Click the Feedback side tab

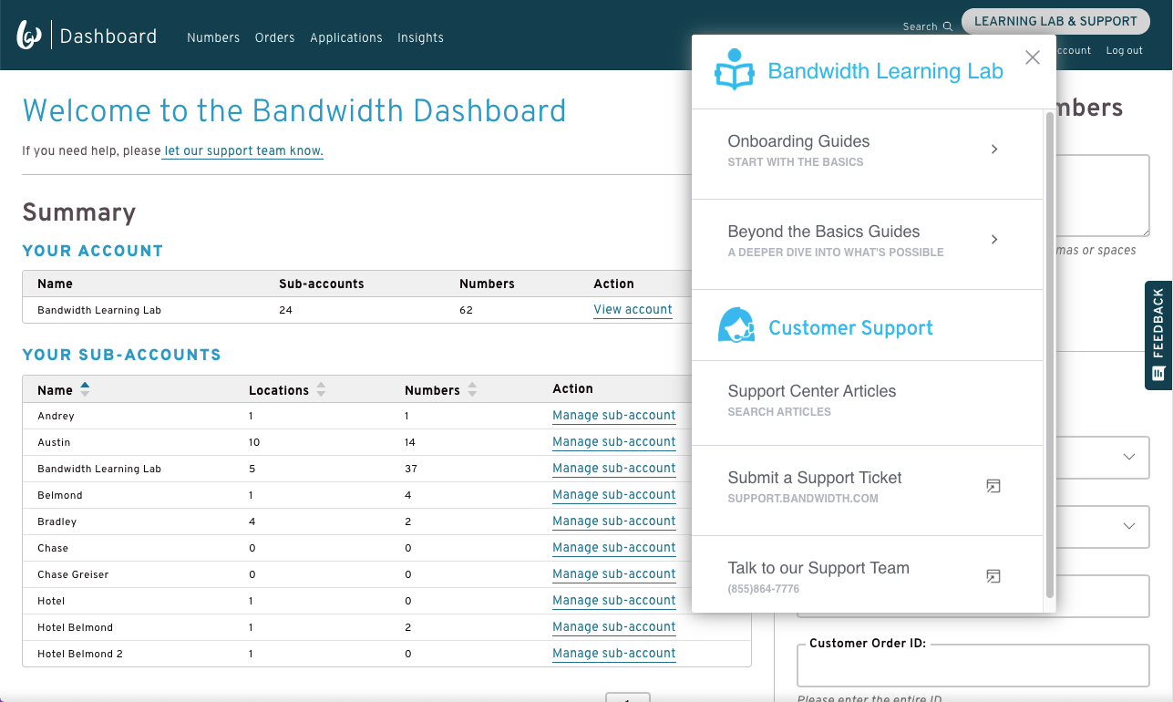pyautogui.click(x=1158, y=336)
